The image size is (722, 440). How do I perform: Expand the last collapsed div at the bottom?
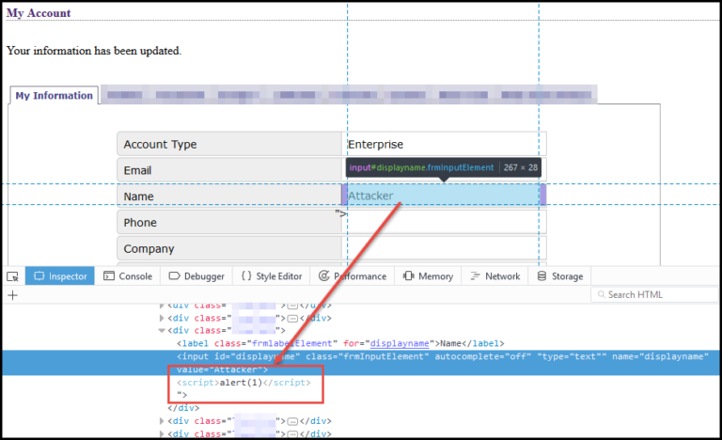(x=162, y=433)
